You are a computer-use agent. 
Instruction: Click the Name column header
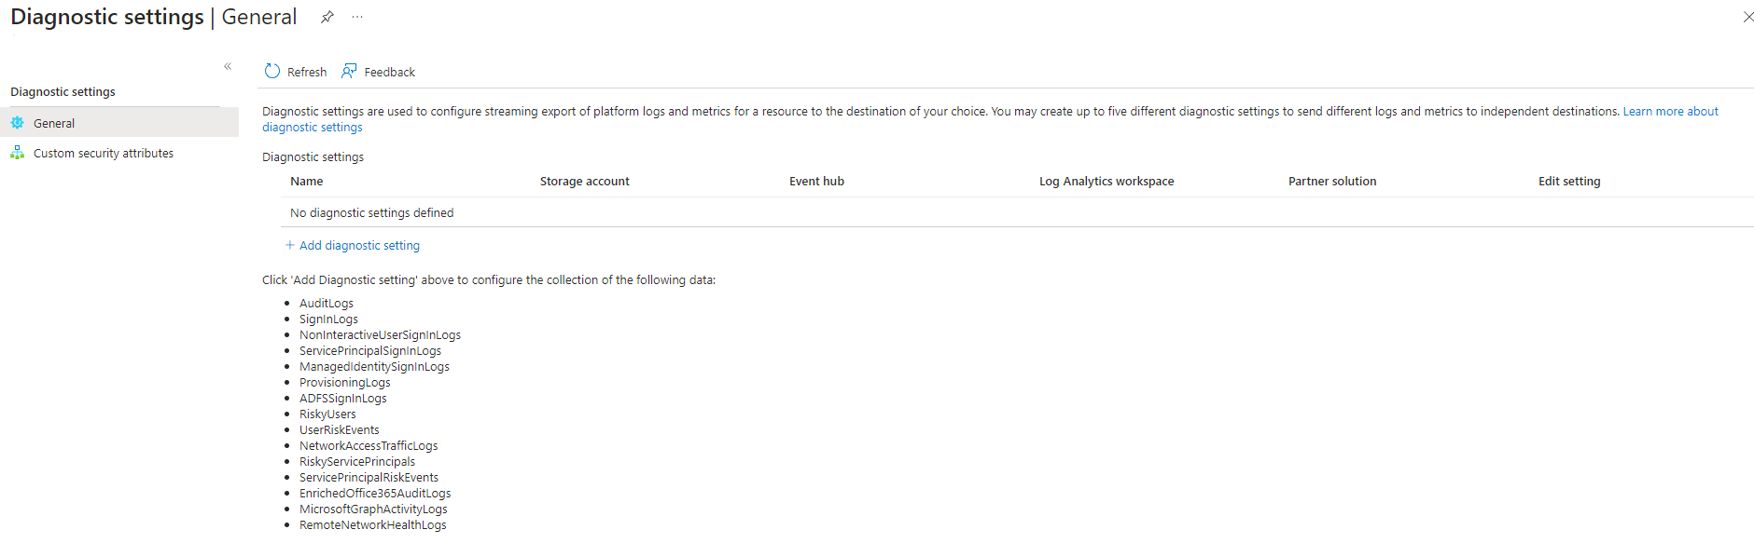click(307, 181)
